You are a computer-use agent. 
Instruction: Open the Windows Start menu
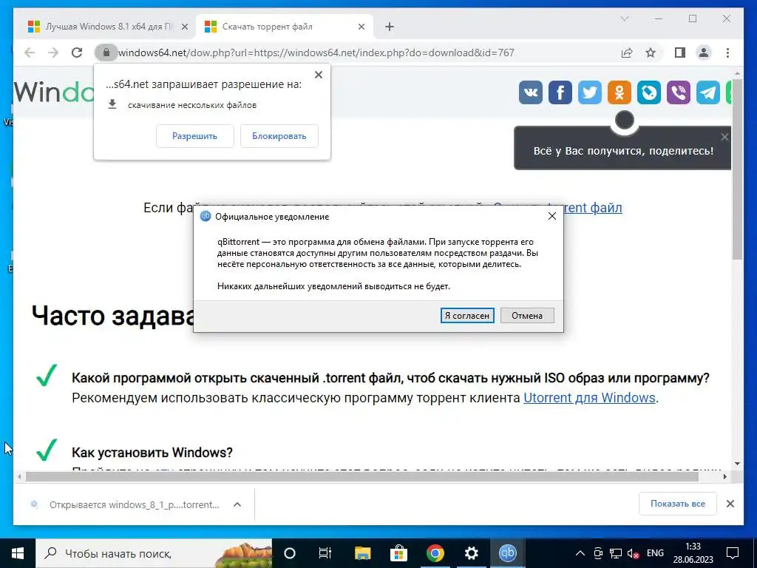pos(18,553)
